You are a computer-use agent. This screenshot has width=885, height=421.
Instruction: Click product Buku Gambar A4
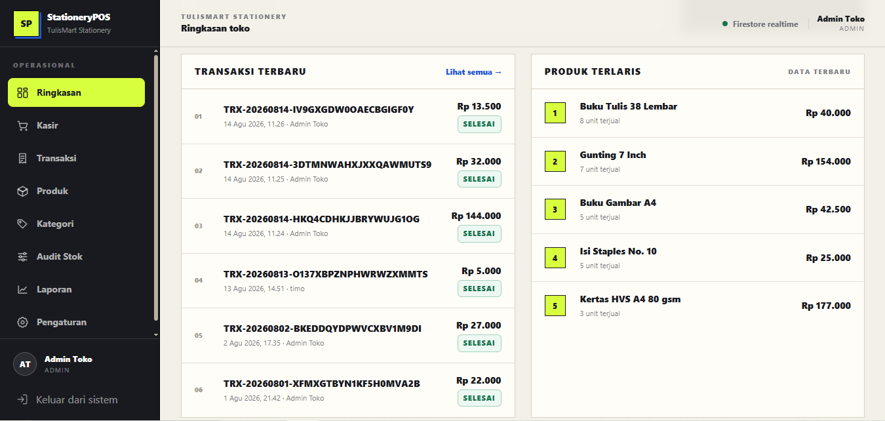click(698, 210)
